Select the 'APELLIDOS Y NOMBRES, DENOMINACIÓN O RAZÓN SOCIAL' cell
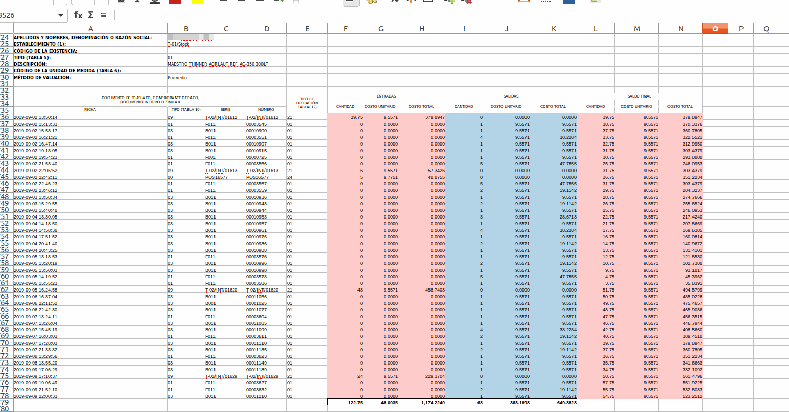The width and height of the screenshot is (789, 412). [90, 37]
